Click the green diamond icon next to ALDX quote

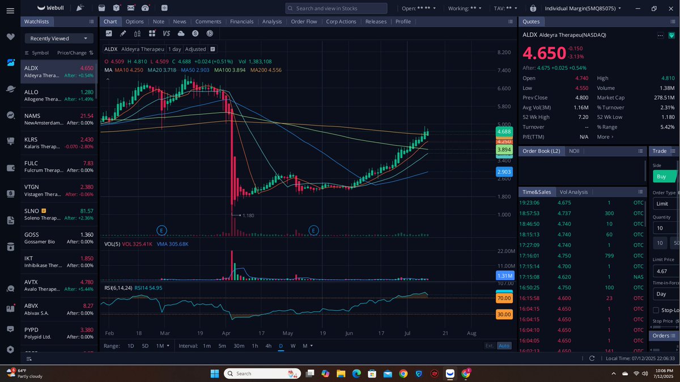pos(671,35)
